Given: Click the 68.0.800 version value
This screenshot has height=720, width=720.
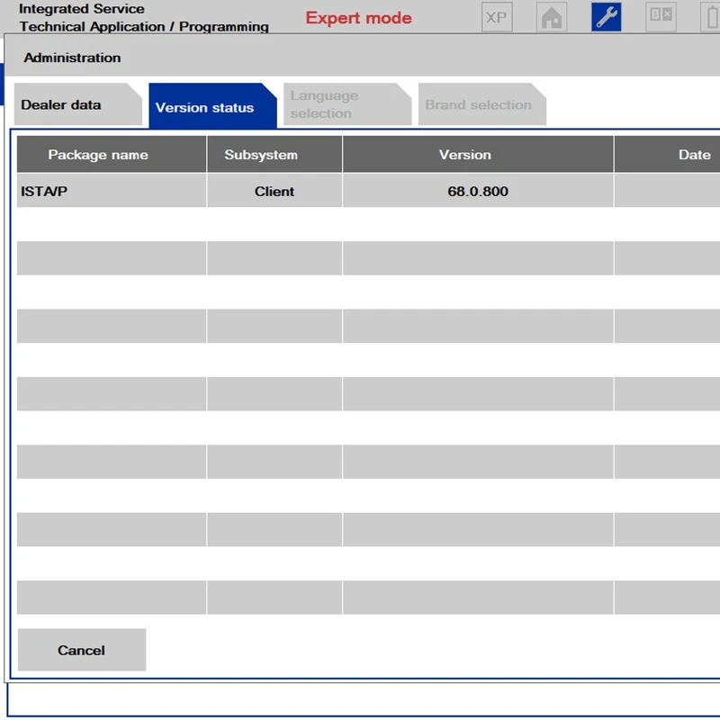Looking at the screenshot, I should 478,191.
